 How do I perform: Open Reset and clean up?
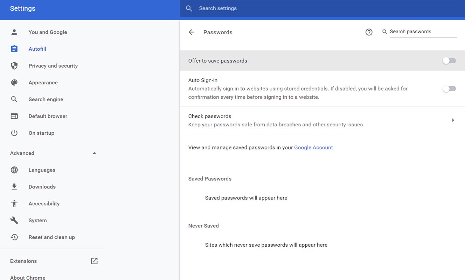(51, 237)
